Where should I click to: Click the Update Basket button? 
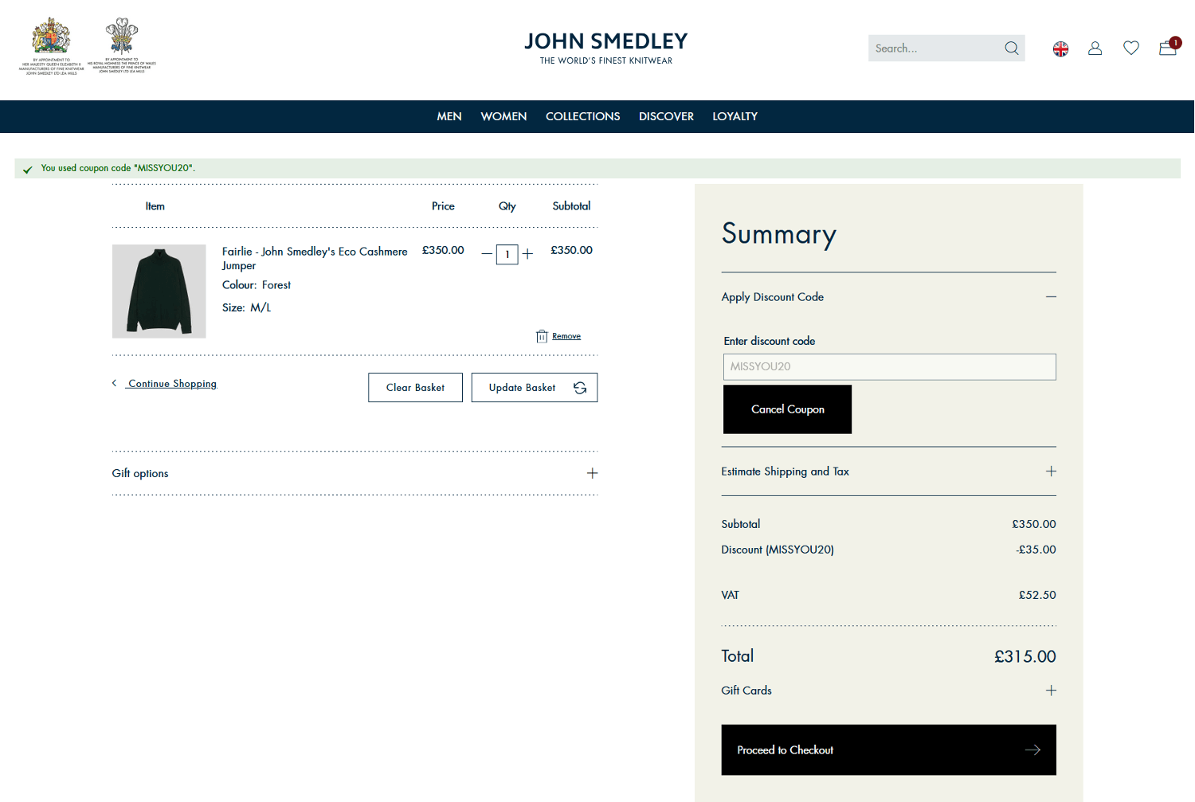tap(535, 388)
